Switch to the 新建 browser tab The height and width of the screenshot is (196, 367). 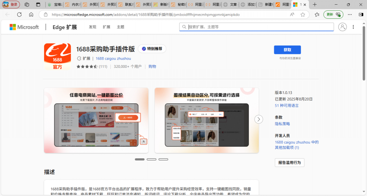click(x=266, y=4)
